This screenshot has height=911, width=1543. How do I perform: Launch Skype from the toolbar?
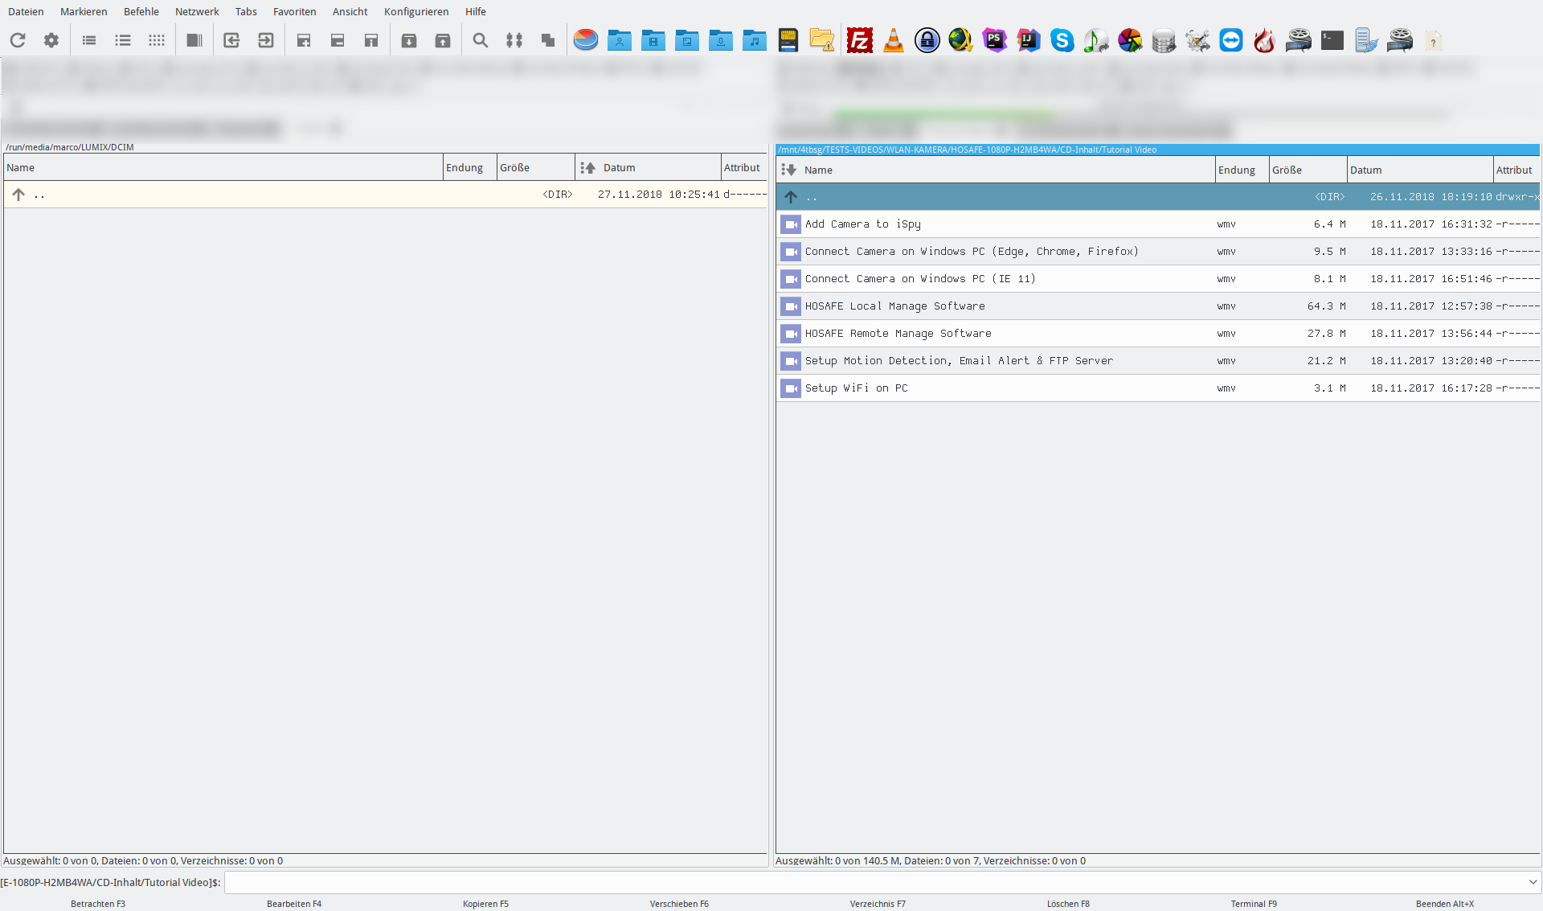click(x=1062, y=40)
